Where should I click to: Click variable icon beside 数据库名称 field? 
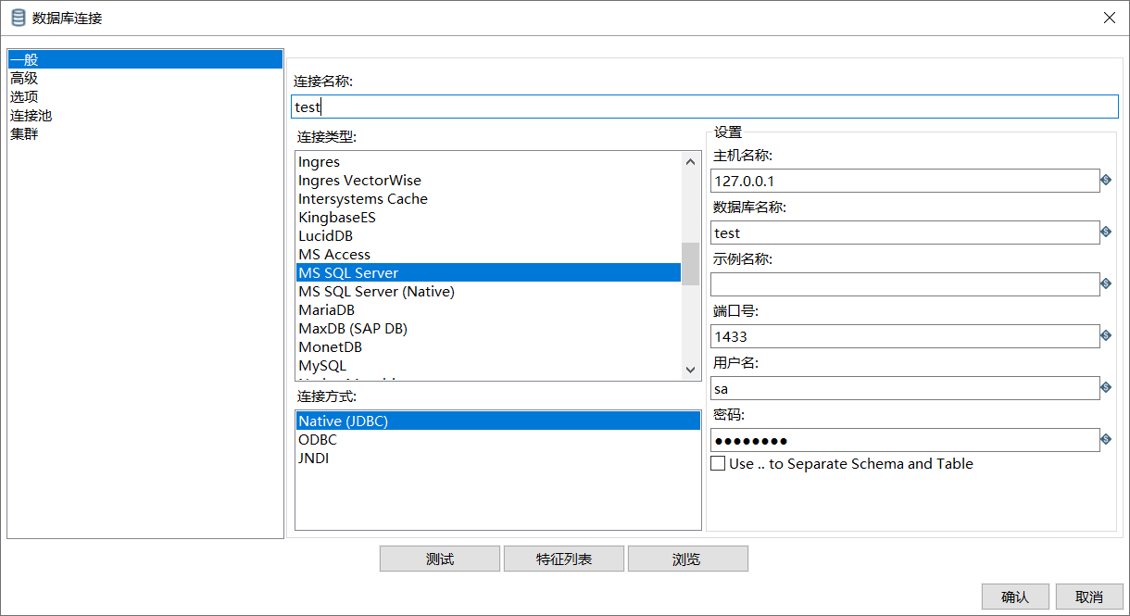click(x=1106, y=232)
